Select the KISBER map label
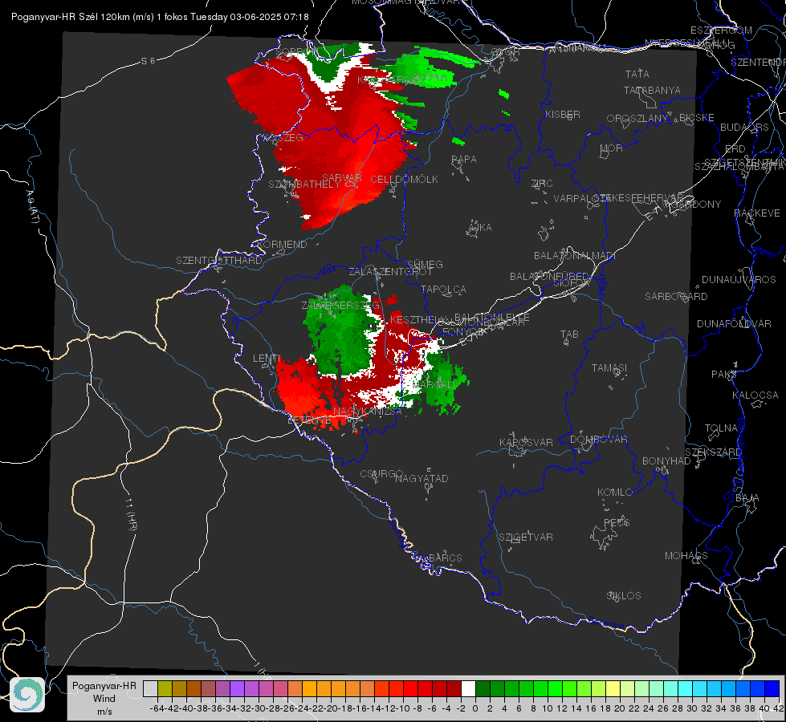This screenshot has height=722, width=786. [563, 114]
